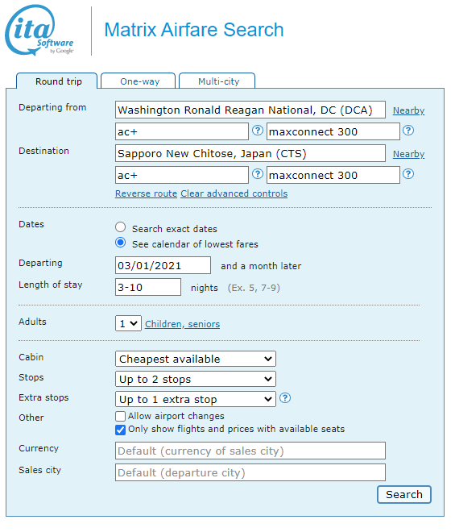Uncheck Only show flights with available seats
The height and width of the screenshot is (532, 455).
tap(120, 430)
